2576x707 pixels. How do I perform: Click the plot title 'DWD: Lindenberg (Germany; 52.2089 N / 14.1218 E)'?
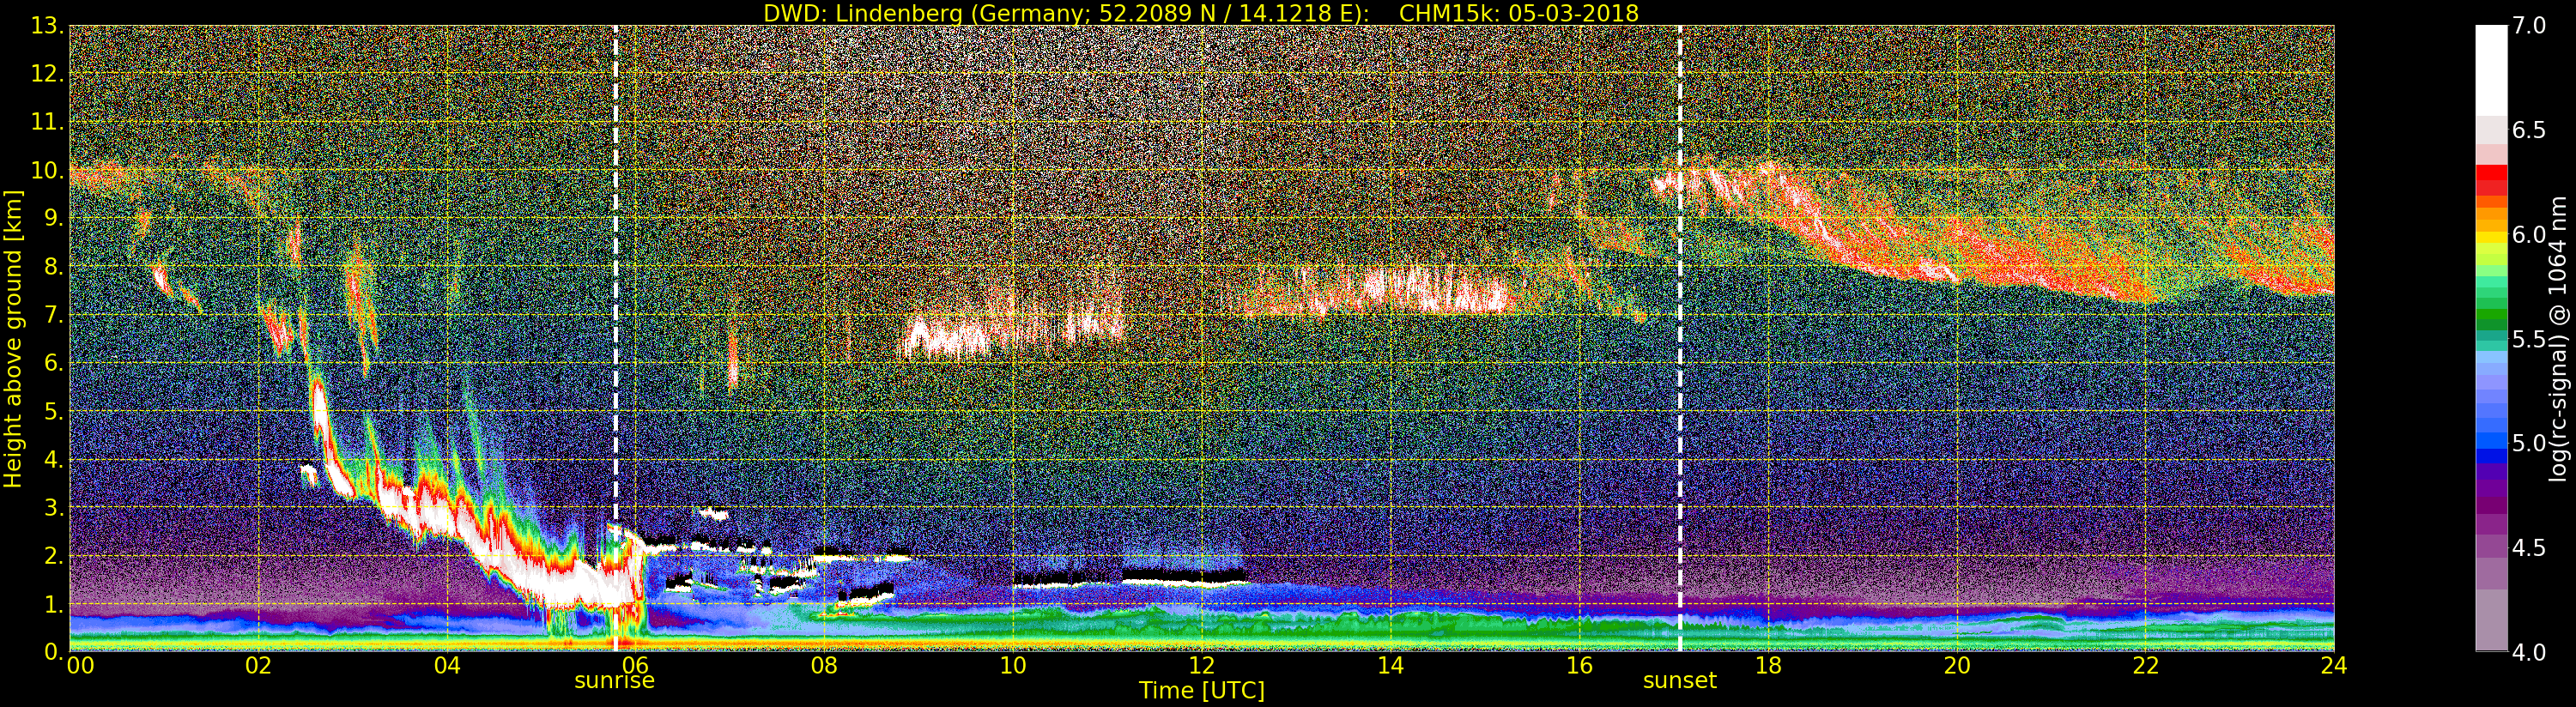(1066, 13)
